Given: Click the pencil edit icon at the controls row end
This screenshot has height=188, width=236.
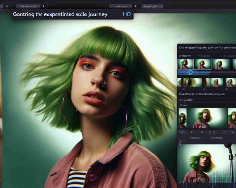Looking at the screenshot, I should coord(233,132).
